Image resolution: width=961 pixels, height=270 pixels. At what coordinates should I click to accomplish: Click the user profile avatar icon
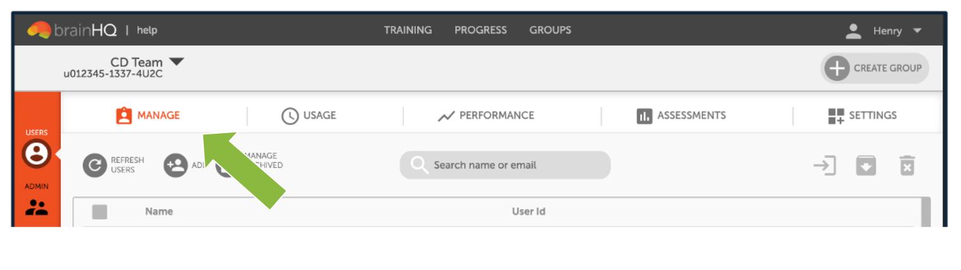pos(854,30)
